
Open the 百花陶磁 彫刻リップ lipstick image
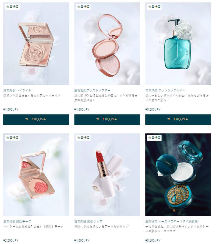[x=107, y=175]
